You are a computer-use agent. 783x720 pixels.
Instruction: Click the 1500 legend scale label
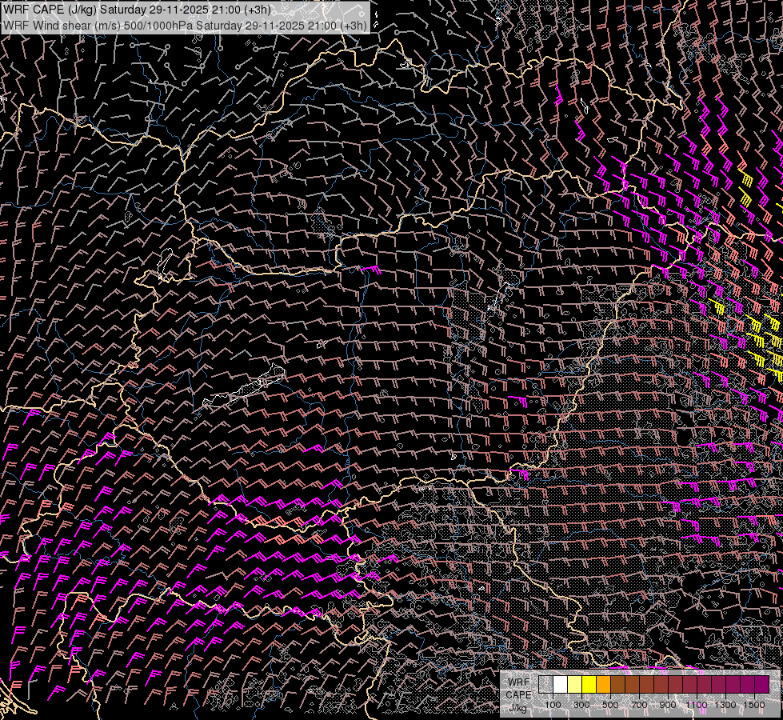[x=754, y=705]
